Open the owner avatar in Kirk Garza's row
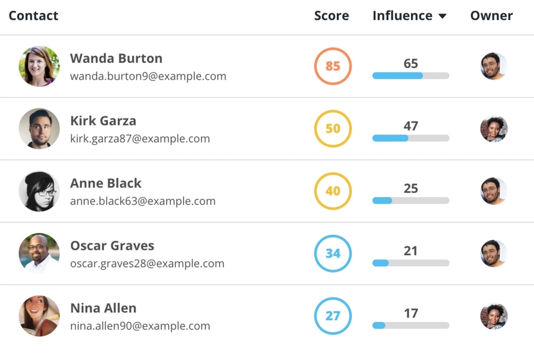Viewport: 534px width, 356px height. pos(494,128)
